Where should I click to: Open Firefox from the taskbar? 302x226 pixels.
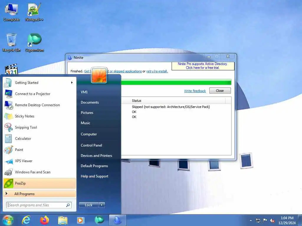click(45, 220)
